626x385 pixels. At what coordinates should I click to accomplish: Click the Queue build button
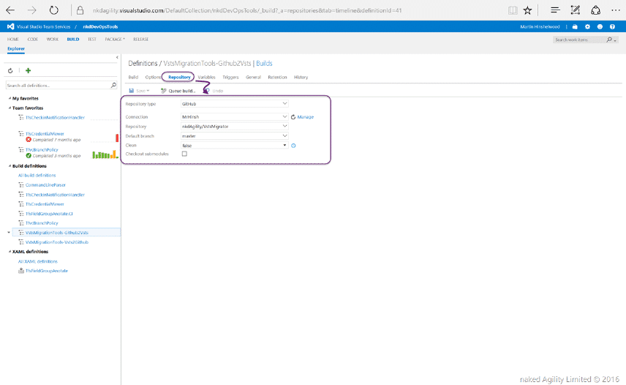[178, 91]
